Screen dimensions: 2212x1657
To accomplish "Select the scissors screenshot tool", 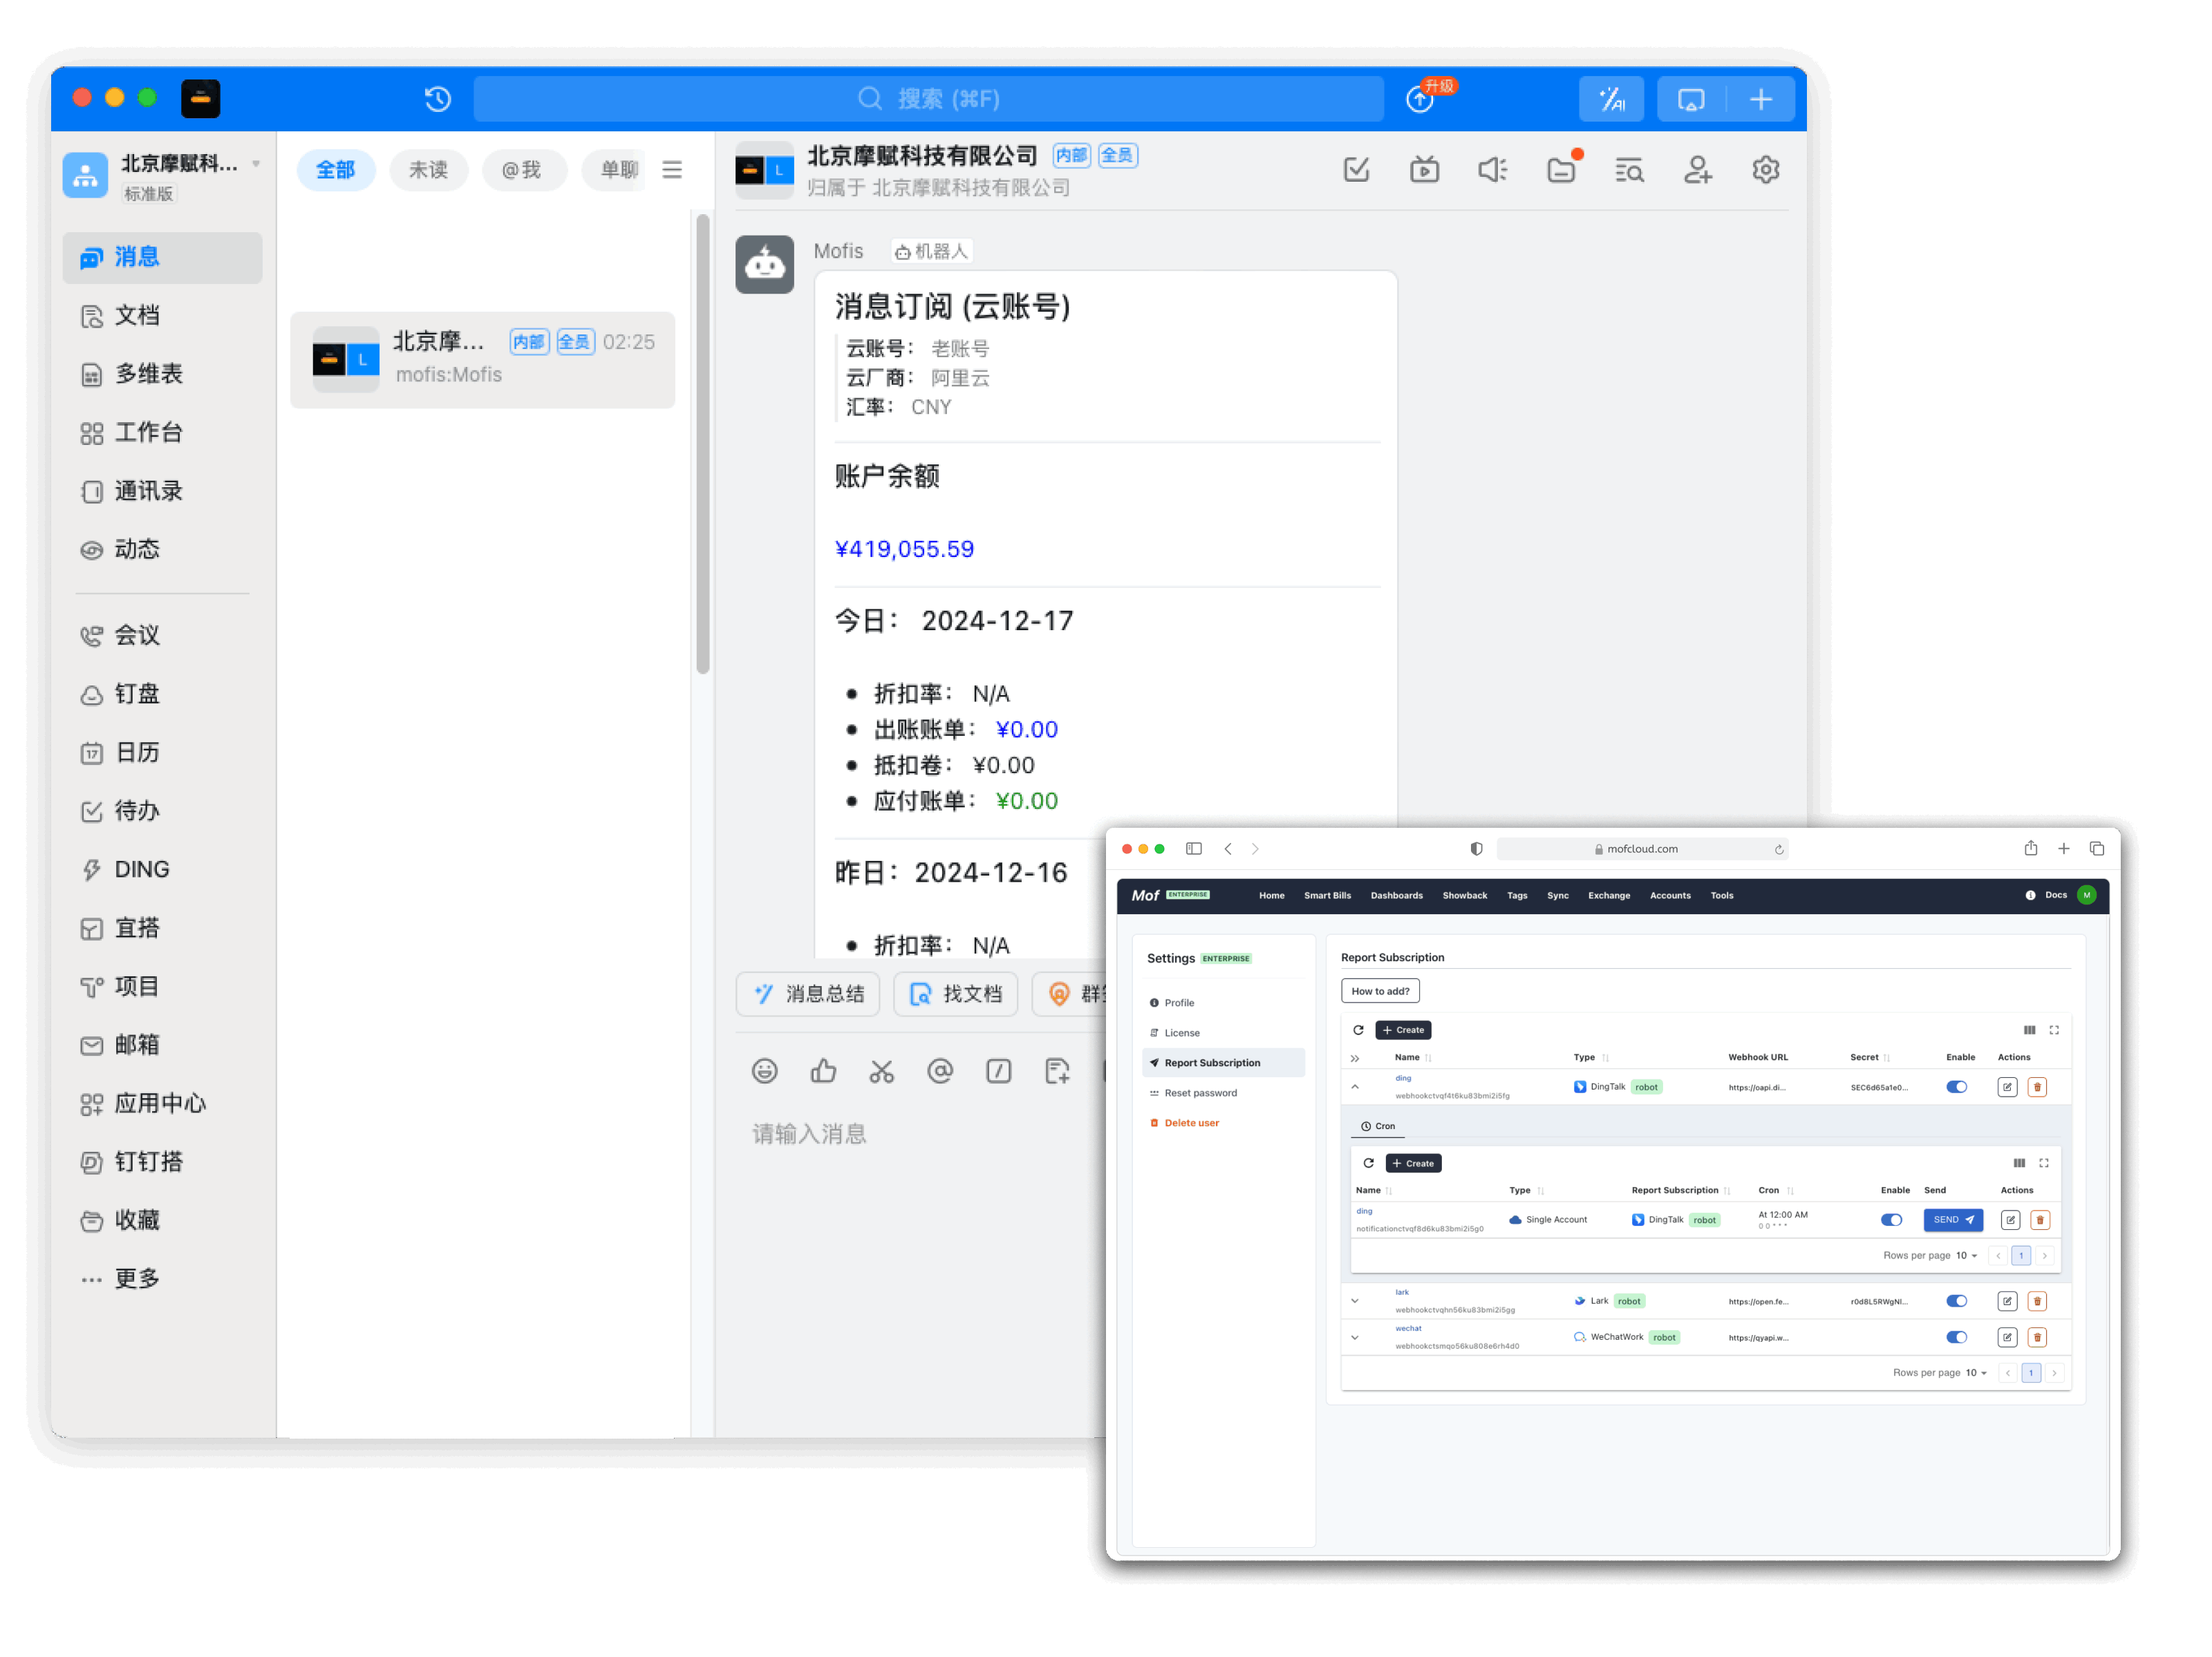I will 881,1071.
